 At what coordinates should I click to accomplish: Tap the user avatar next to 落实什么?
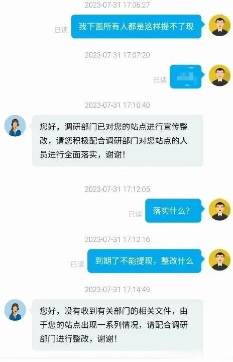coord(219,210)
